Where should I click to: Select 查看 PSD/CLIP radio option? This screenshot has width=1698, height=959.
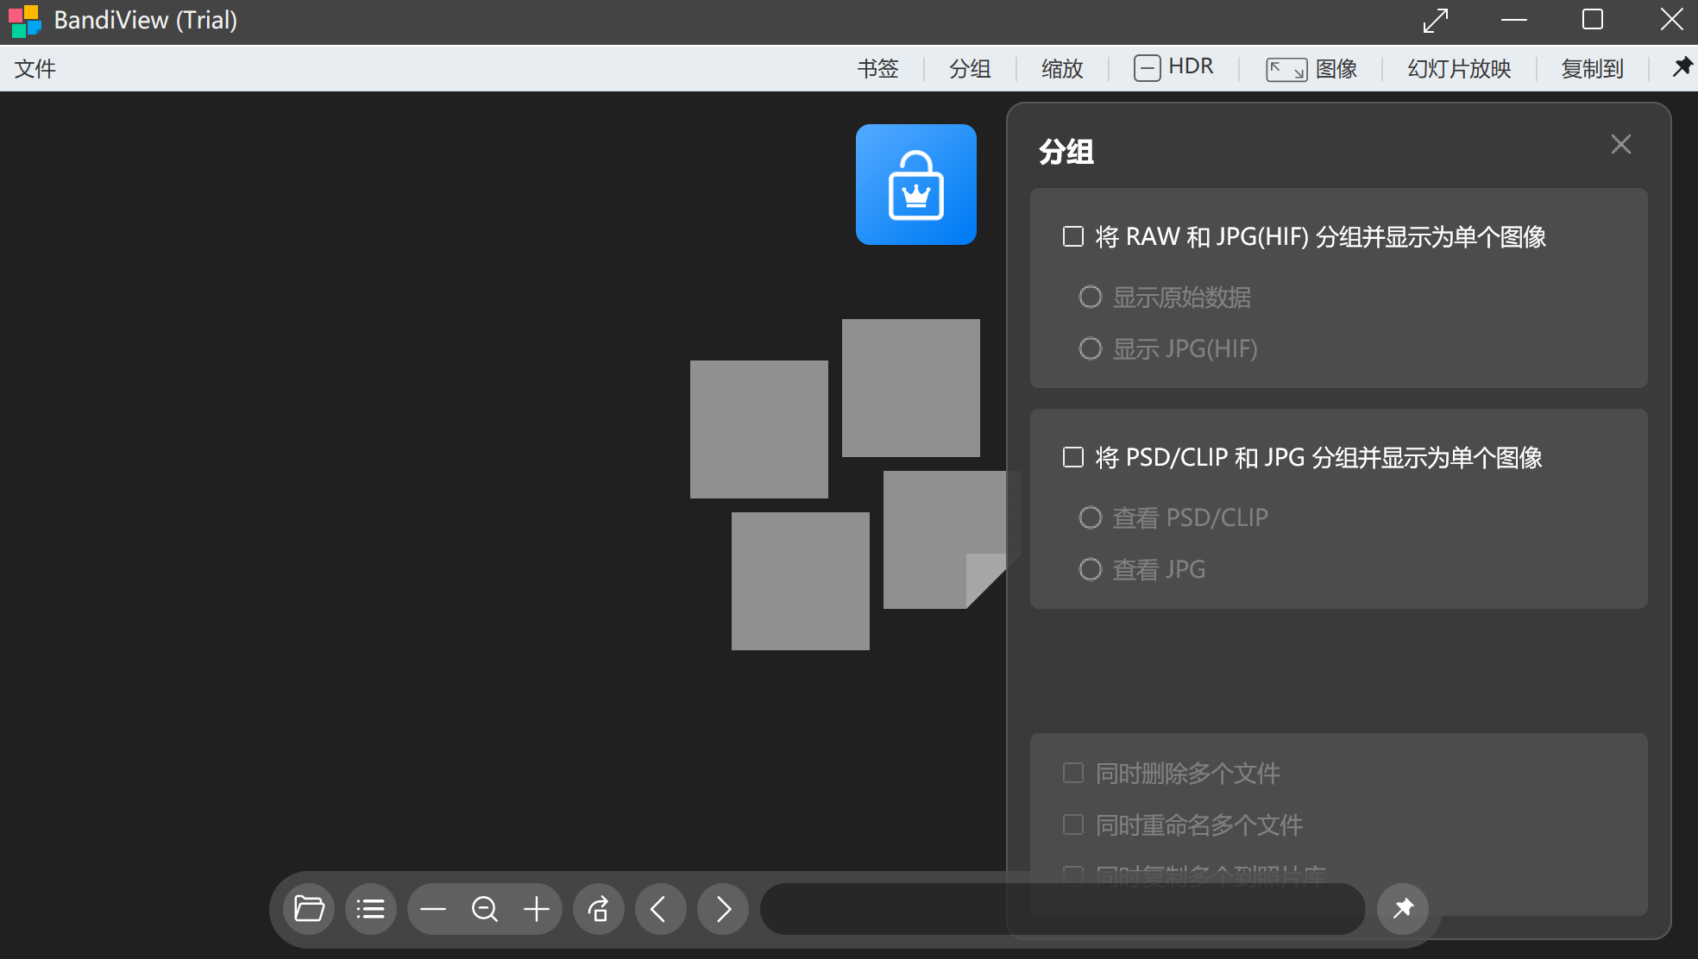pos(1091,517)
